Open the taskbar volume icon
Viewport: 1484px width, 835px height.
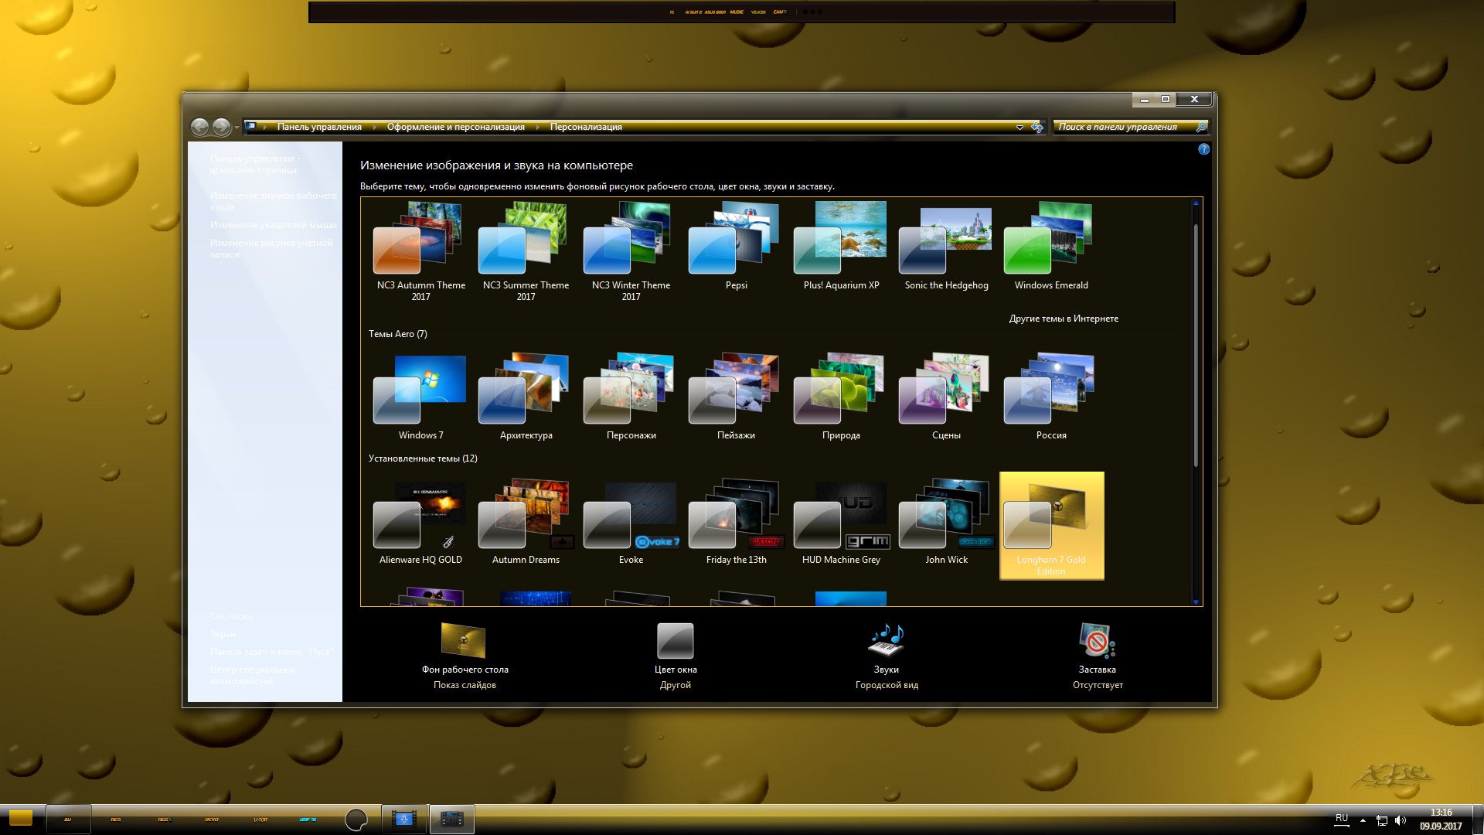tap(1401, 820)
